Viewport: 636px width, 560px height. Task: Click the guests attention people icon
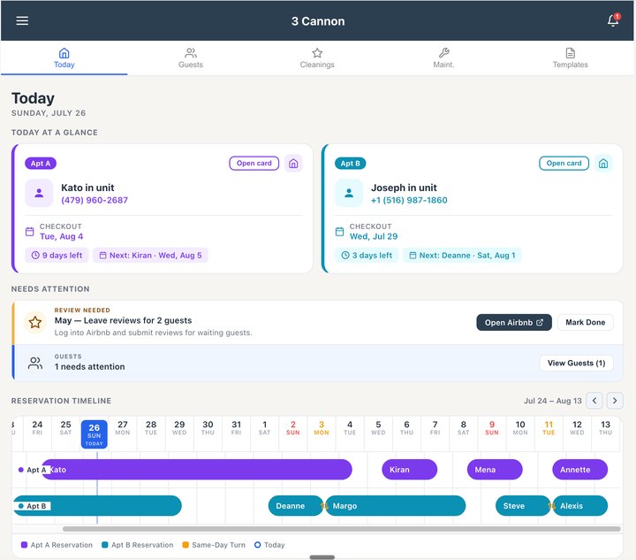click(35, 363)
